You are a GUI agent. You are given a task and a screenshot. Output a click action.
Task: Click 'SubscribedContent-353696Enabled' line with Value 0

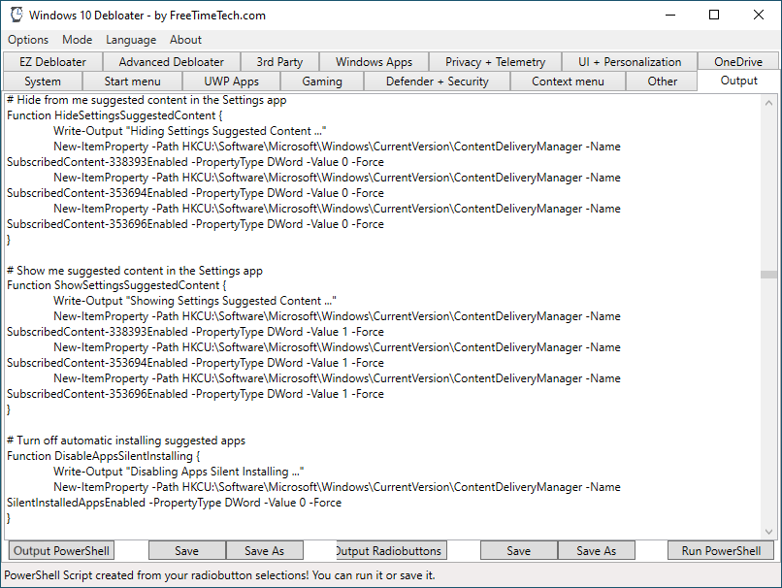pyautogui.click(x=196, y=224)
